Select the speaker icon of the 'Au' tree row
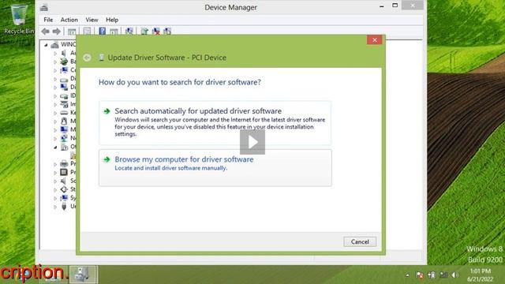 pyautogui.click(x=64, y=53)
